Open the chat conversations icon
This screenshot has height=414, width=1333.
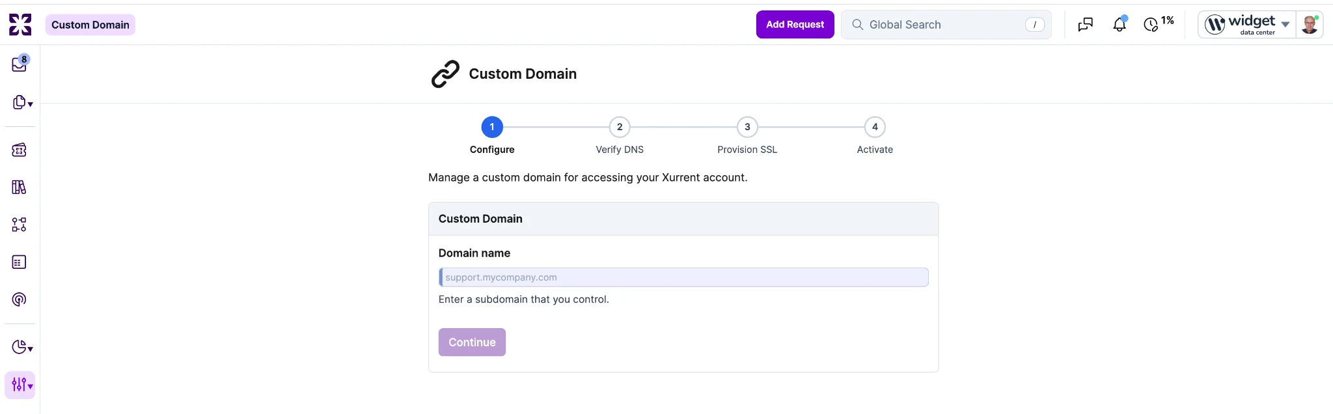pos(1086,25)
